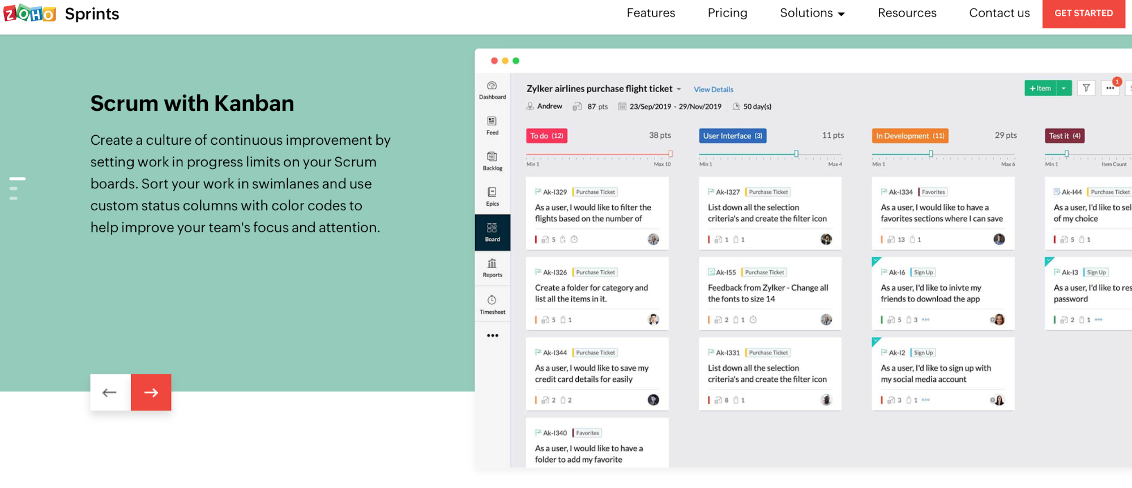
Task: Click the filter funnel icon
Action: pos(1086,88)
